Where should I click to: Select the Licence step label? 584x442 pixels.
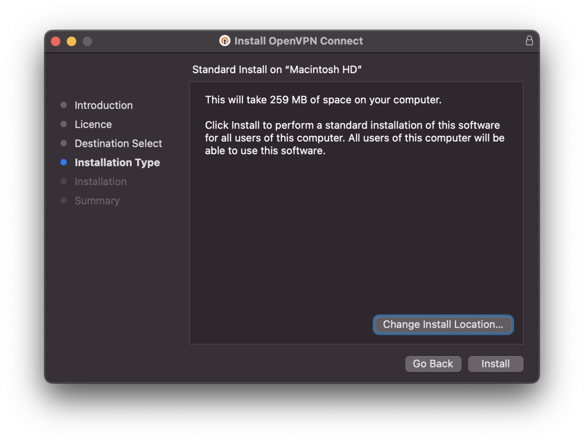coord(93,124)
